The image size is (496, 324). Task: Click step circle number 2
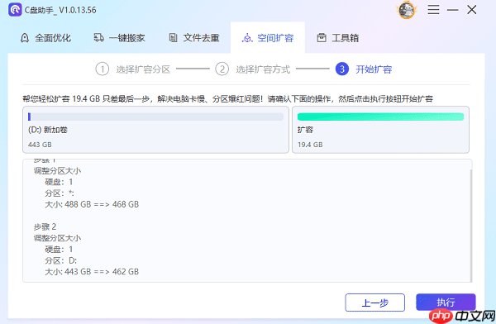click(222, 69)
